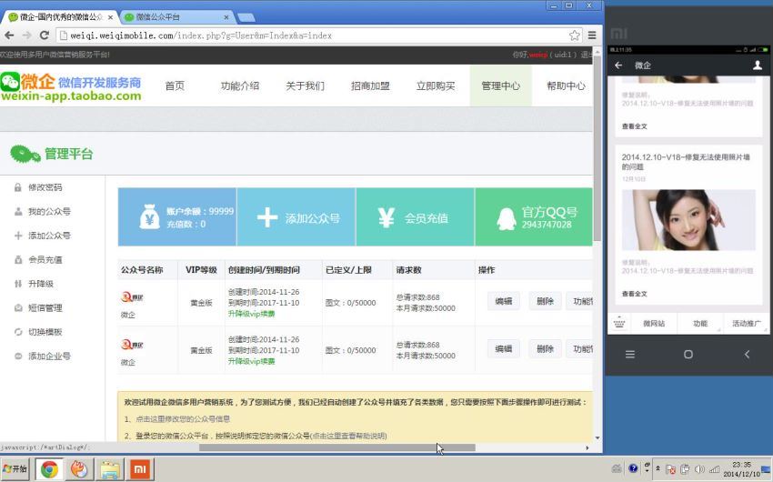Viewport: 773px width, 482px height.
Task: Click the yen icon in 会员充值 tile
Action: (x=386, y=217)
